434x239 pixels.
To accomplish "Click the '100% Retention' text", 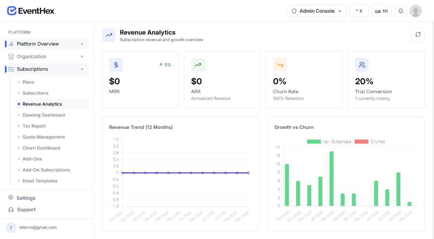I will click(288, 98).
